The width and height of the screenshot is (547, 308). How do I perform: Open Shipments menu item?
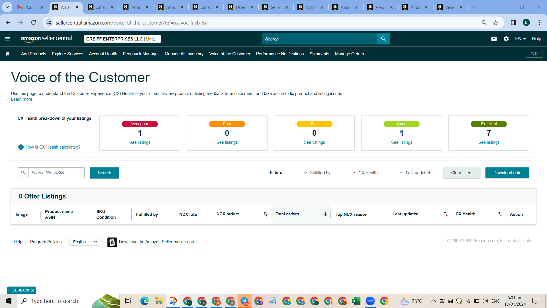pyautogui.click(x=319, y=54)
